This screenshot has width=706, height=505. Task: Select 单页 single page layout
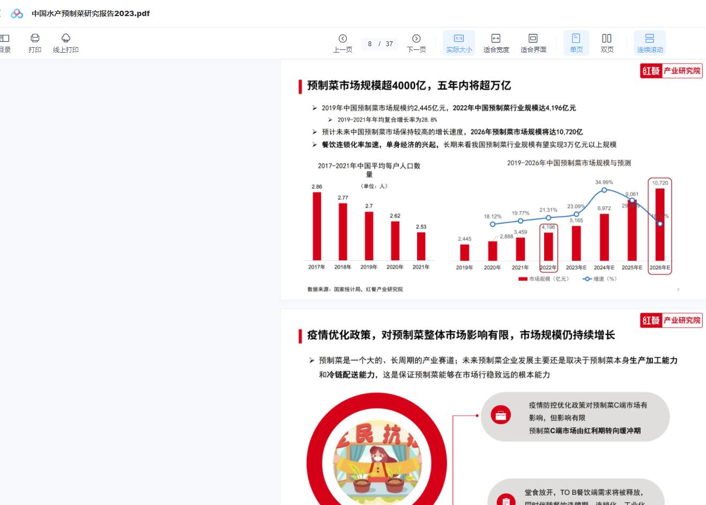pyautogui.click(x=576, y=43)
